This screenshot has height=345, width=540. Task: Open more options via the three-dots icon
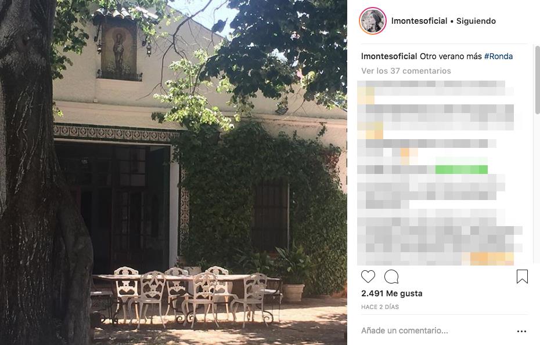tap(522, 331)
